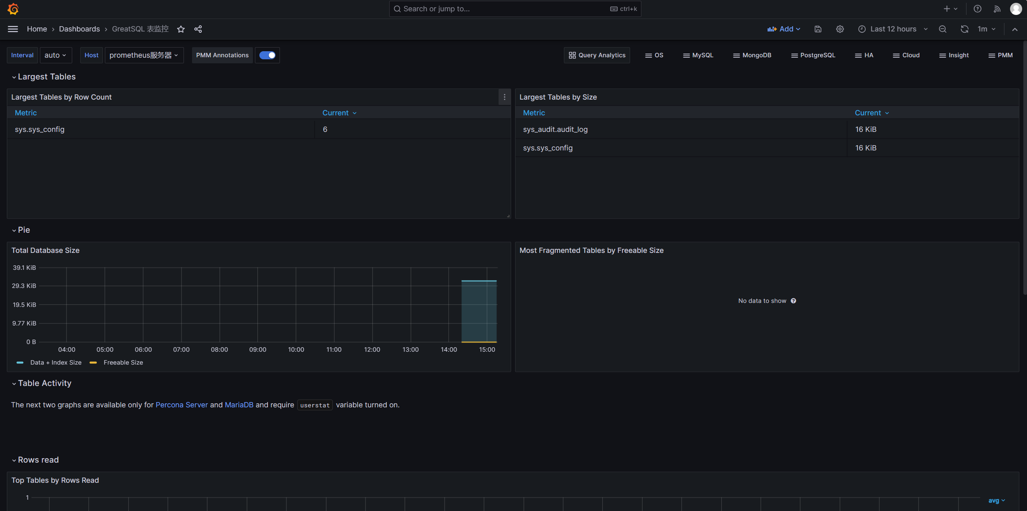Image resolution: width=1027 pixels, height=511 pixels.
Task: Star this dashboard as favorite
Action: coord(181,29)
